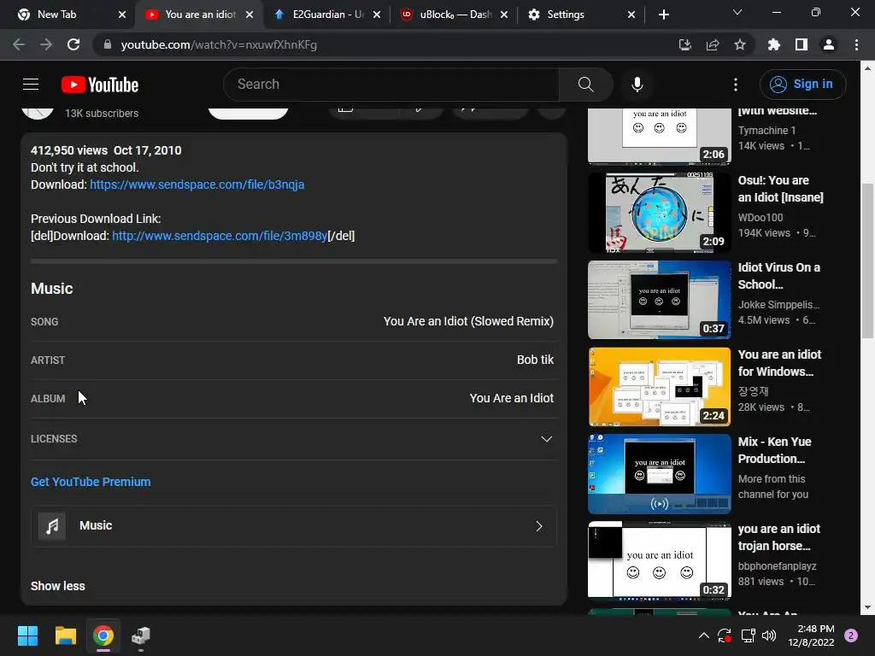The height and width of the screenshot is (656, 875).
Task: Open a new browser tab
Action: pos(663,15)
